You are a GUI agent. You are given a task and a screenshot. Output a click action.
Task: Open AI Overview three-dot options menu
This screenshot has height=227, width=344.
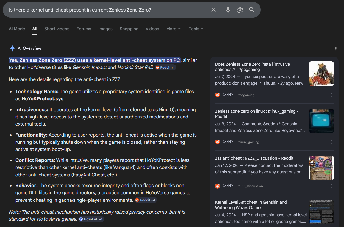pyautogui.click(x=336, y=49)
